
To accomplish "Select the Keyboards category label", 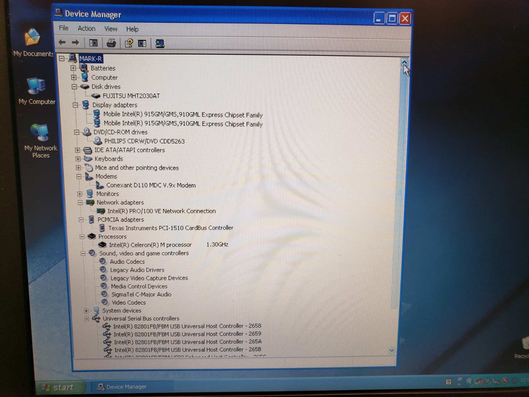I will click(109, 159).
